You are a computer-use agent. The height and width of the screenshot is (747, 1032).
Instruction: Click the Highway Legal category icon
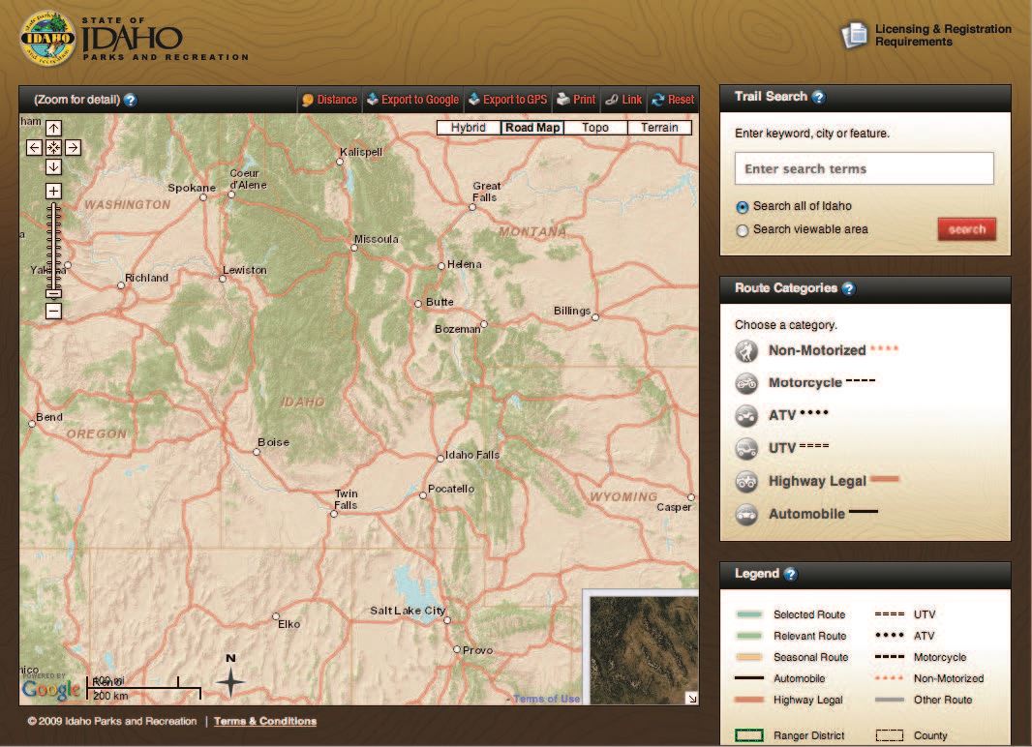[746, 482]
